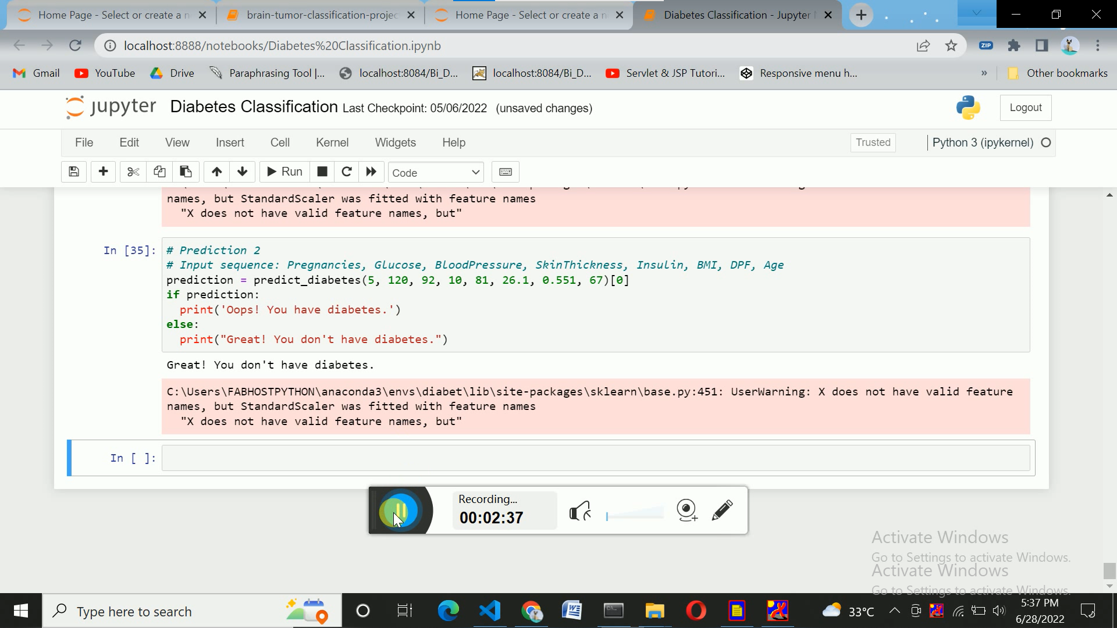Restart kernel and rerun all fast-forward icon
The width and height of the screenshot is (1117, 628).
(371, 172)
